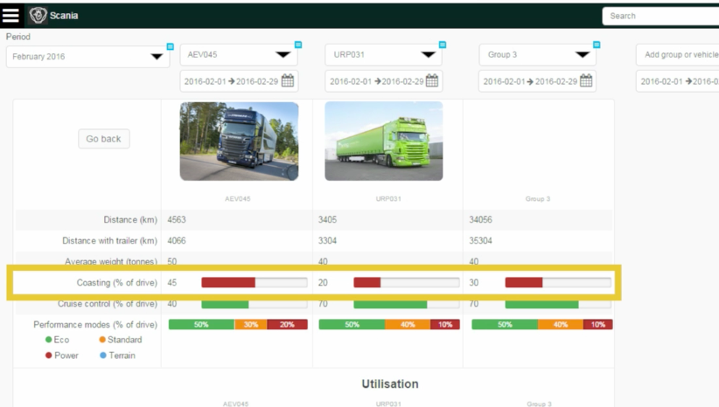Click AEV045 Power 20% segment
This screenshot has height=407, width=719.
click(288, 325)
